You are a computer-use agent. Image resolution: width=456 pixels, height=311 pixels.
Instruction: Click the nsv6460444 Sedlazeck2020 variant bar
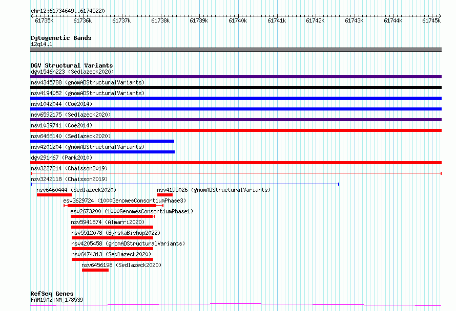54,195
